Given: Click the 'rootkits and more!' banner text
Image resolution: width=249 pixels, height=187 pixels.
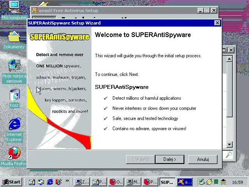Looking at the screenshot, I should [70, 111].
